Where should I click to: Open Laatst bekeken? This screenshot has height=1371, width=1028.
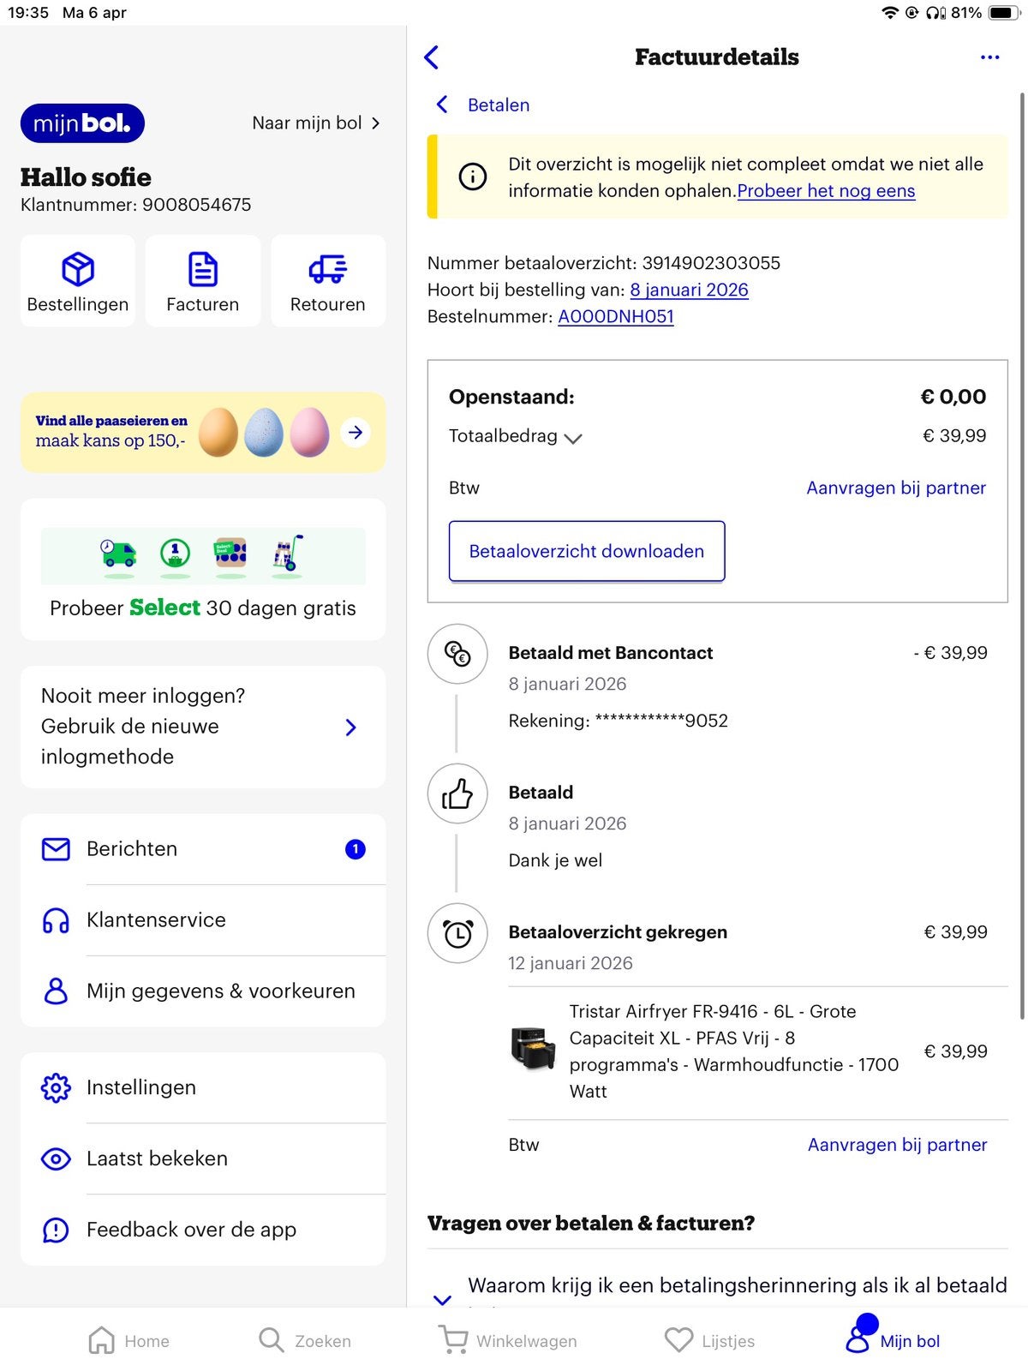[x=203, y=1159]
